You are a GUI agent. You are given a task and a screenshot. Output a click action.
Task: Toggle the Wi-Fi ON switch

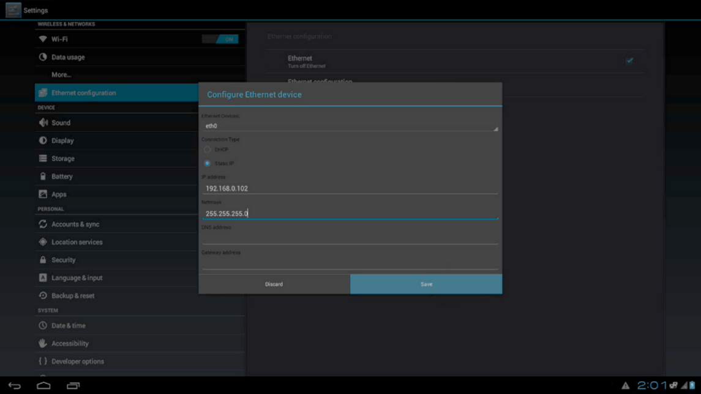tap(220, 39)
